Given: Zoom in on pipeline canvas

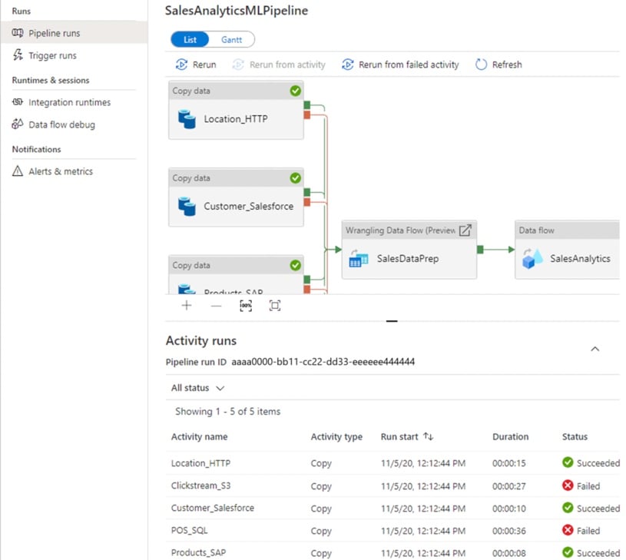Looking at the screenshot, I should pos(187,306).
